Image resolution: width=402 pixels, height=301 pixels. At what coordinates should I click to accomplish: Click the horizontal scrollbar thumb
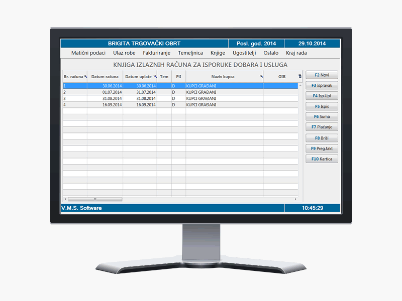(x=94, y=199)
